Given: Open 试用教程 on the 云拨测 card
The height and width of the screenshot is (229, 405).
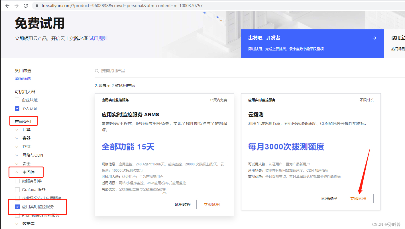Looking at the screenshot, I should point(329,198).
